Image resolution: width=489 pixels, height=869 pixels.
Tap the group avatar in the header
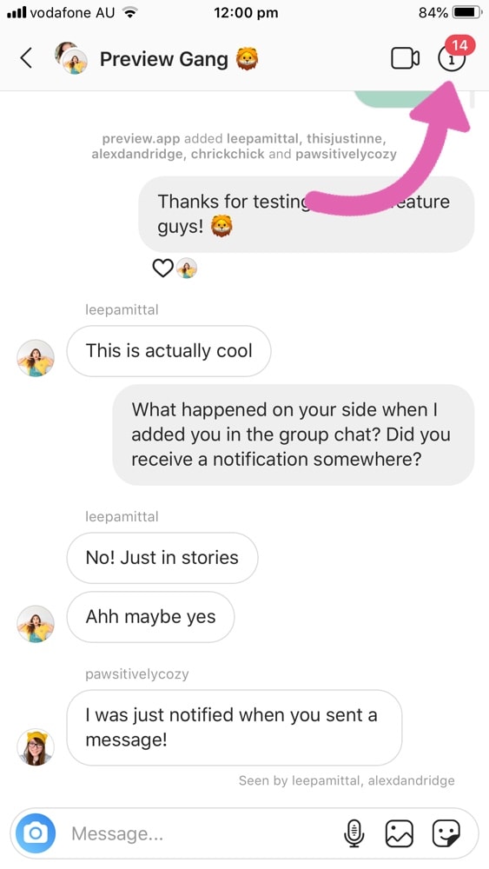pos(71,57)
